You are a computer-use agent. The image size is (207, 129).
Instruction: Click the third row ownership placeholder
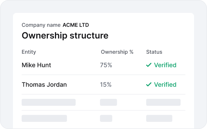[x=109, y=102]
